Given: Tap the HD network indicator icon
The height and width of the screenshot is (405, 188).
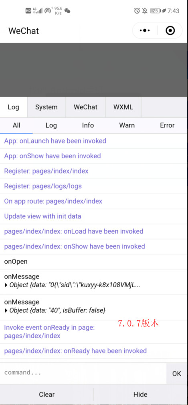Looking at the screenshot, I should pyautogui.click(x=28, y=11).
